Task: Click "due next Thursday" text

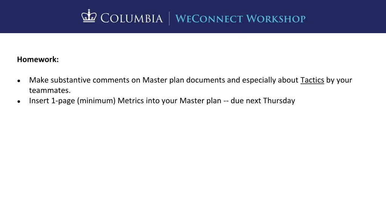Action: tap(263, 101)
